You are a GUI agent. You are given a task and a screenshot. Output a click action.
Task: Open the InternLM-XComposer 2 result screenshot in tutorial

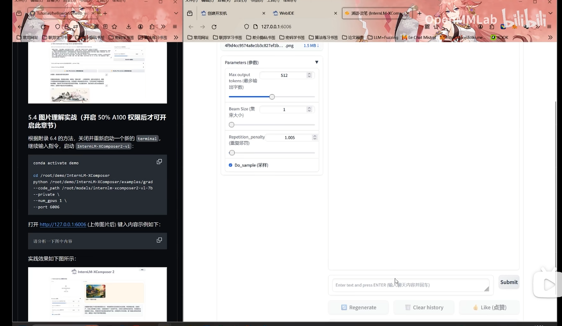[x=98, y=294]
